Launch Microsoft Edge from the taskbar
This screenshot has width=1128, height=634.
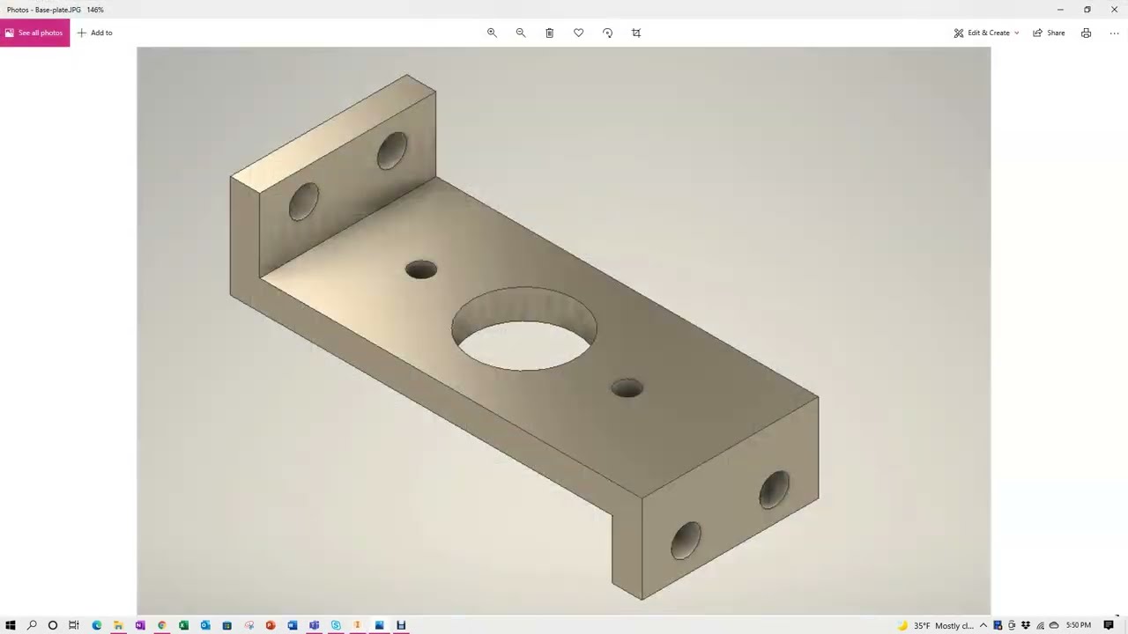(x=97, y=625)
